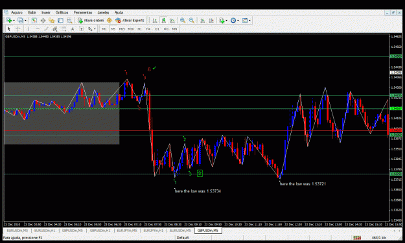This screenshot has width=405, height=243.
Task: Set timeframe to W1
Action: click(166, 29)
